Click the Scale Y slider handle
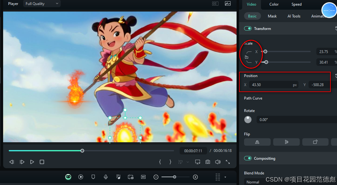Image resolution: width=337 pixels, height=185 pixels. (266, 62)
